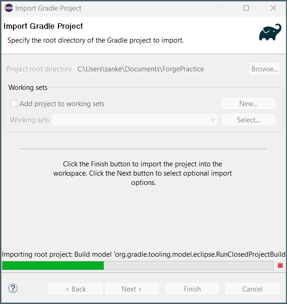287x304 pixels.
Task: Click Finish to import the project
Action: [x=192, y=289]
